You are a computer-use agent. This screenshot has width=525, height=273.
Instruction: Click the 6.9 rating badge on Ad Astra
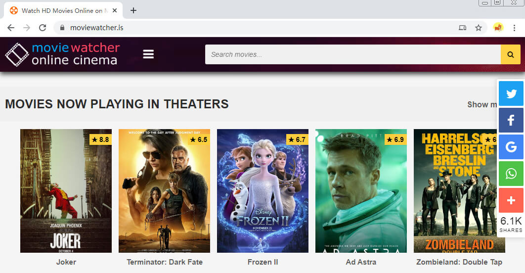[395, 139]
